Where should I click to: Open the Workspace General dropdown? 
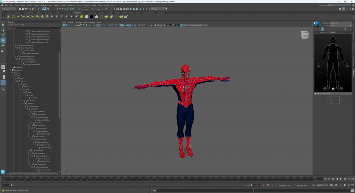[x=339, y=5]
